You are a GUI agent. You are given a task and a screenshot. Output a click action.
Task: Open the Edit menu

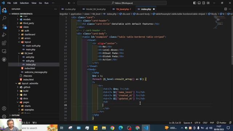coord(15,3)
